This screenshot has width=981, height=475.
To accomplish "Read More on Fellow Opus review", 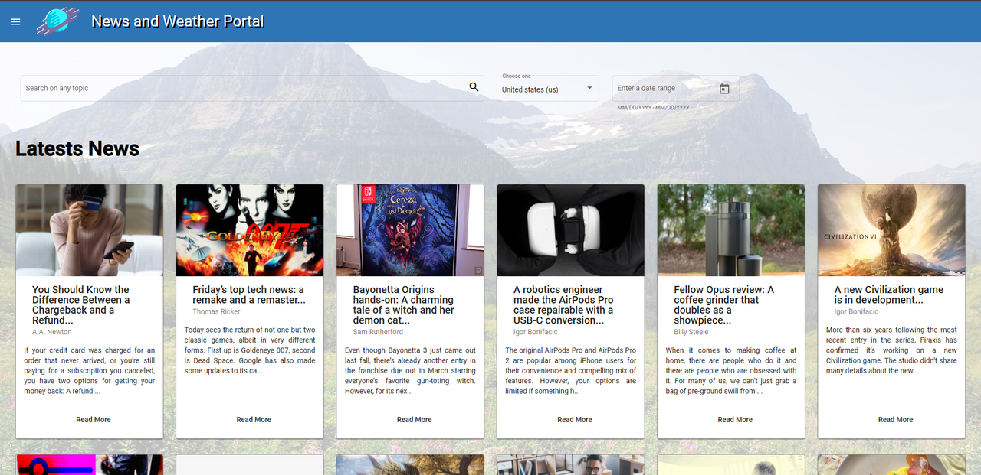I will (735, 420).
